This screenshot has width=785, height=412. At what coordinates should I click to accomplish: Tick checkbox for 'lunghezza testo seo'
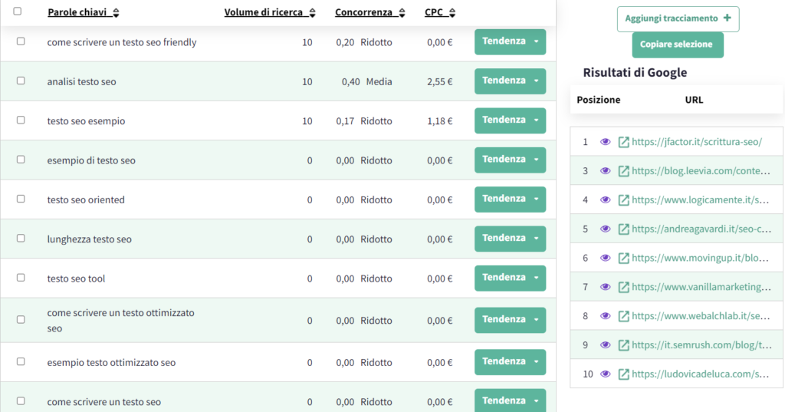click(21, 239)
